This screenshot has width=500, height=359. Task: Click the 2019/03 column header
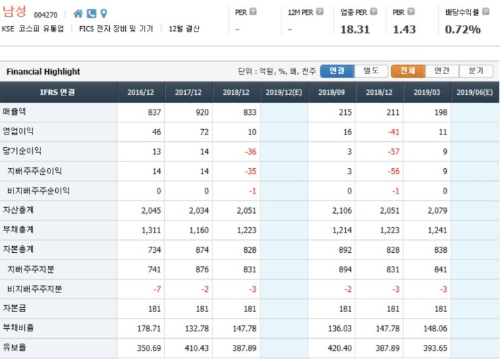point(427,92)
